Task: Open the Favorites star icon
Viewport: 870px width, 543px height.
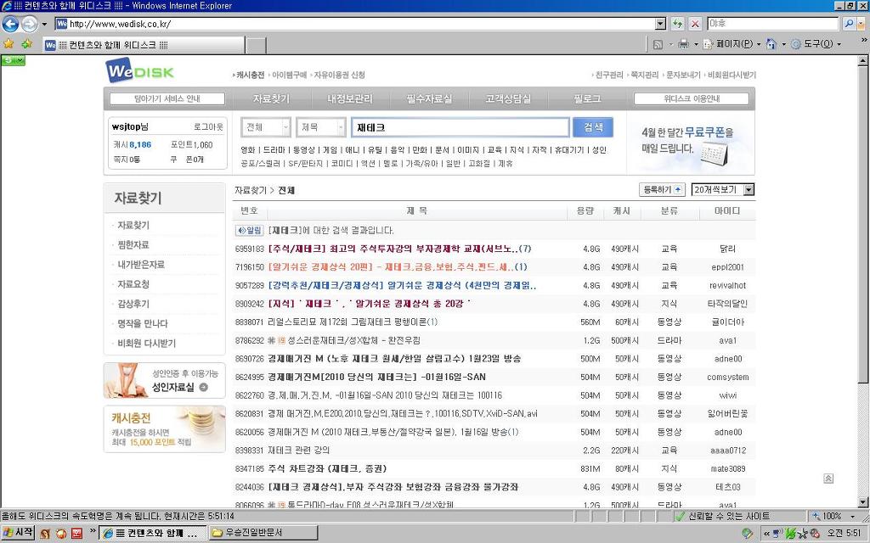Action: (8, 44)
